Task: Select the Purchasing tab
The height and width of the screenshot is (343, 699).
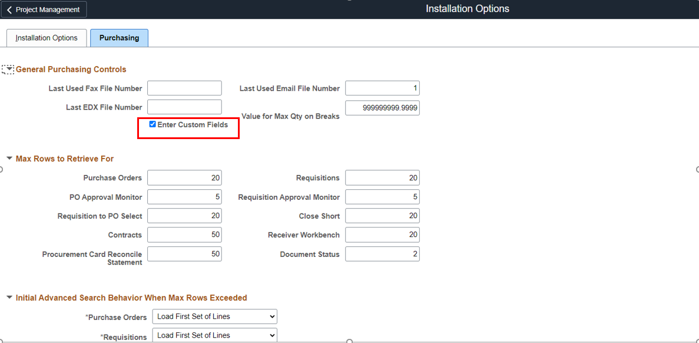Action: pyautogui.click(x=119, y=38)
